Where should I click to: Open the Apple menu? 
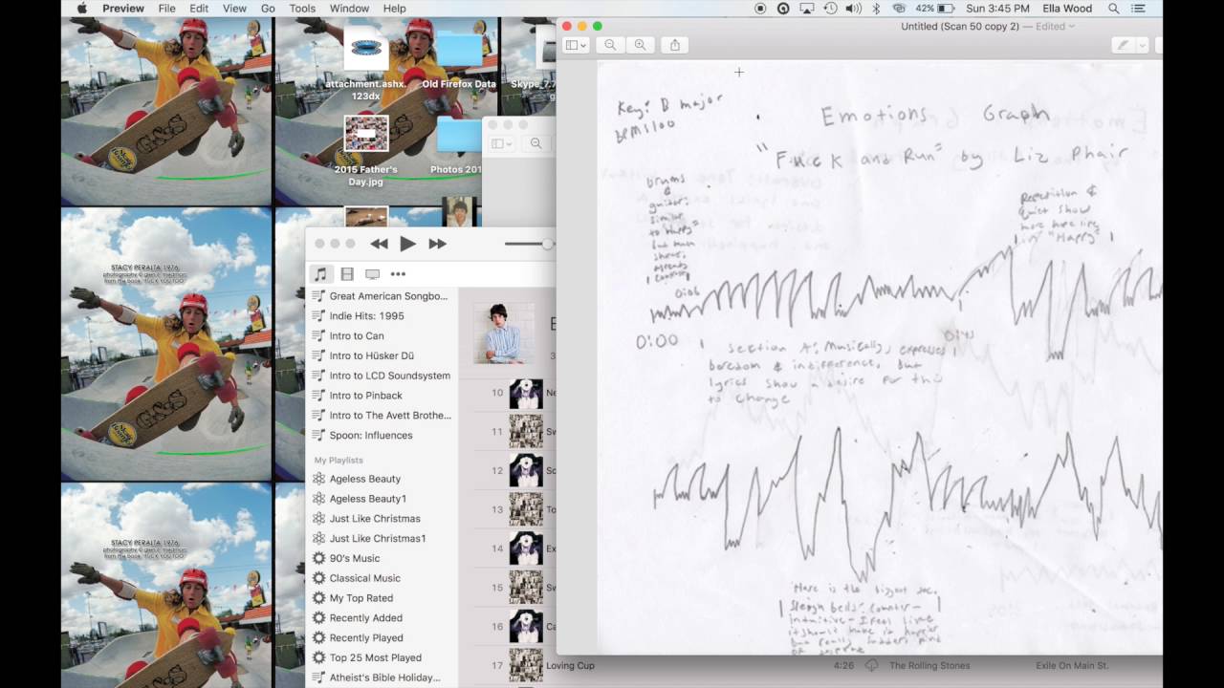tap(81, 9)
